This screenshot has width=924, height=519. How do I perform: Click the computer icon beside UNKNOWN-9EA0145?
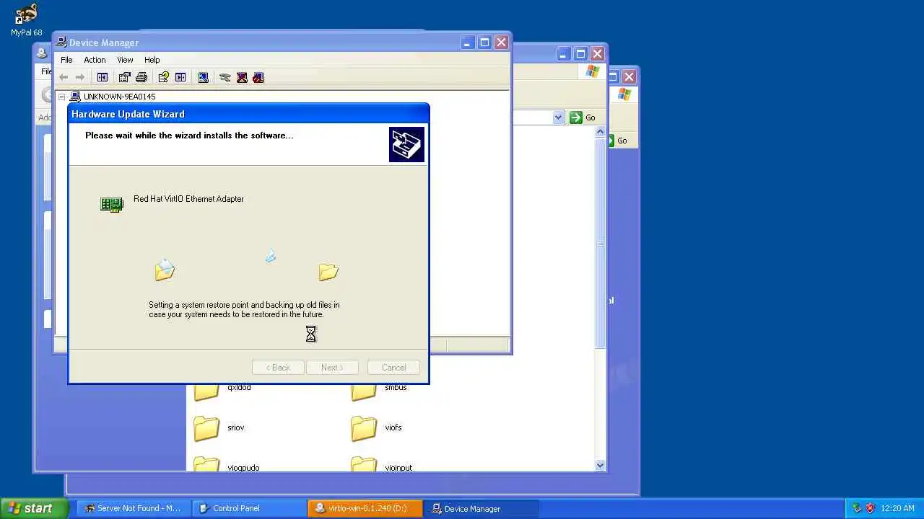point(75,97)
